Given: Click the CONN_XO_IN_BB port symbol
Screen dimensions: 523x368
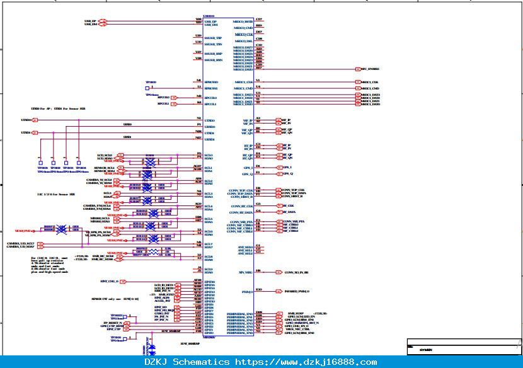Looking at the screenshot, I should 279,272.
